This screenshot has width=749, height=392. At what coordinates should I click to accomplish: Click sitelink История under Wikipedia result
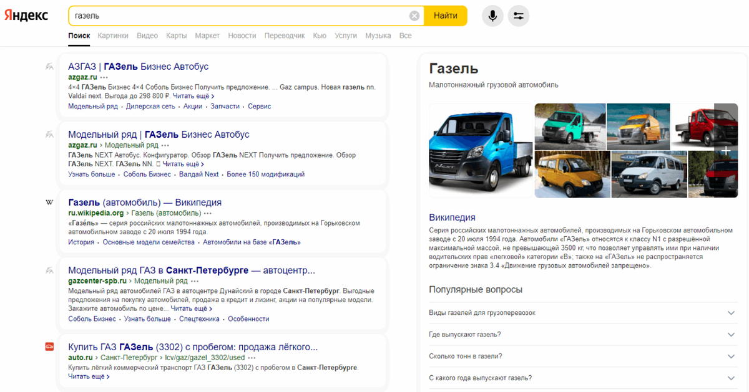[81, 242]
